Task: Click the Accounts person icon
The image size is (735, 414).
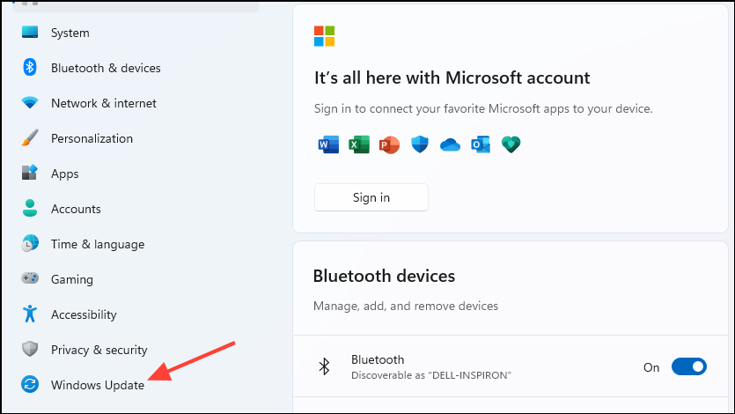Action: (30, 208)
